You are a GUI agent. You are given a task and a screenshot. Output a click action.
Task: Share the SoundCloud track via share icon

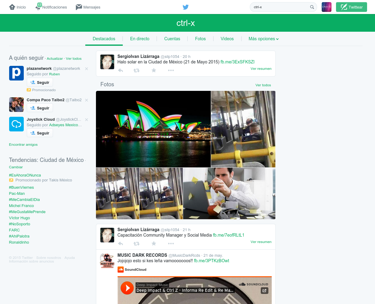[x=264, y=291]
